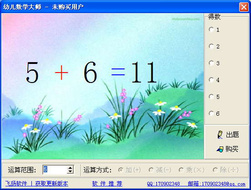This screenshot has width=251, height=190.
Task: Click the title bar text 幼儿数学大师 - 未购买用户
Action: [x=43, y=7]
